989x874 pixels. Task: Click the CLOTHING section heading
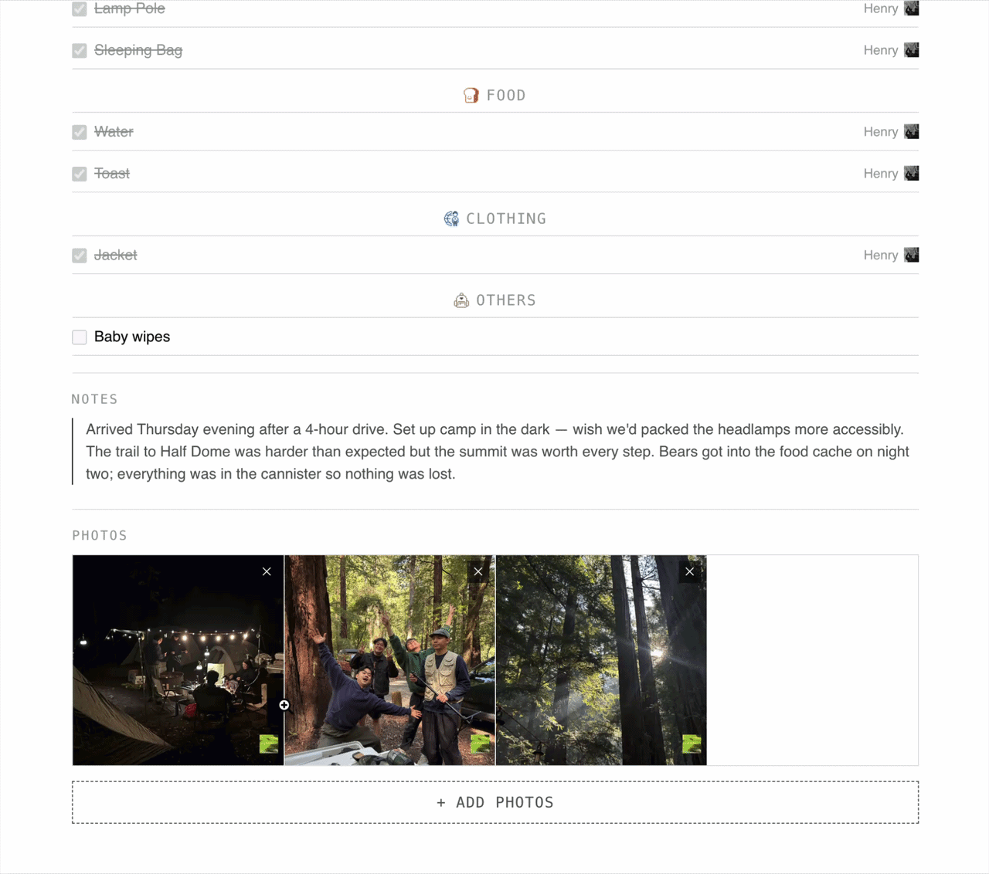click(506, 219)
